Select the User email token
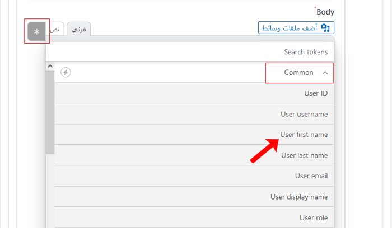This screenshot has height=228, width=392. 311,176
